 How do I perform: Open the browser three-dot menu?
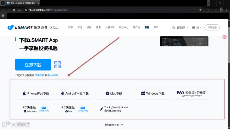(x=227, y=10)
